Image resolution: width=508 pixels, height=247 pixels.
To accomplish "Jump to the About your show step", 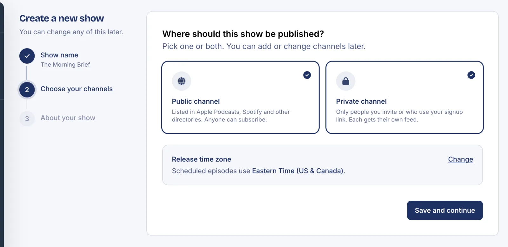I will [68, 118].
